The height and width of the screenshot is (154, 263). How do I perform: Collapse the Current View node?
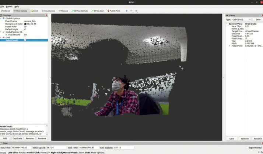(x=227, y=24)
